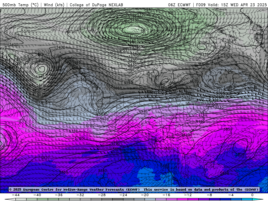Select the -24 temperature scale label

pyautogui.click(x=123, y=195)
